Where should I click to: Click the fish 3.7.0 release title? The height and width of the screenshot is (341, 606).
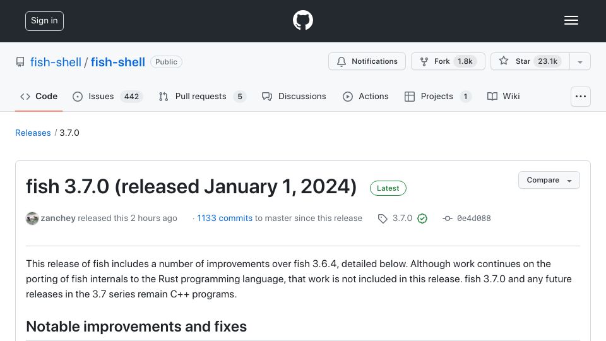(191, 187)
